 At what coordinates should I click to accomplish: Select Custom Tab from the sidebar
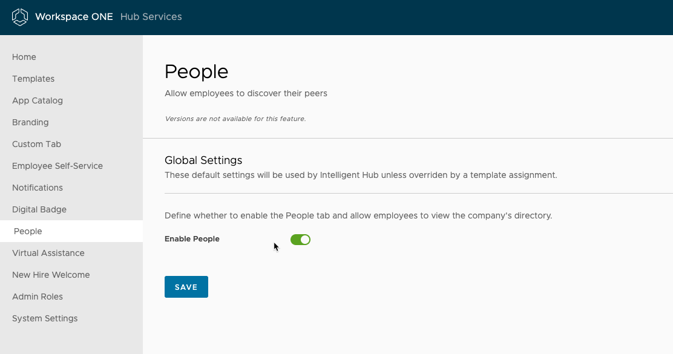(x=36, y=144)
